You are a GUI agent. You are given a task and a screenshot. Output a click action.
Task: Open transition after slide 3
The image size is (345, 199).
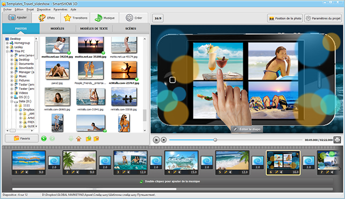[x=156, y=162]
